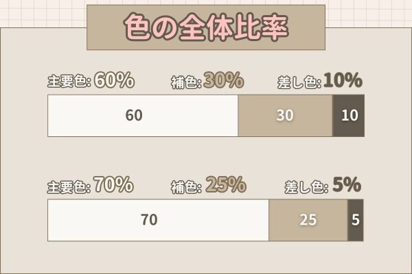Select the white 60 bar segment
Image resolution: width=412 pixels, height=274 pixels.
pyautogui.click(x=143, y=116)
